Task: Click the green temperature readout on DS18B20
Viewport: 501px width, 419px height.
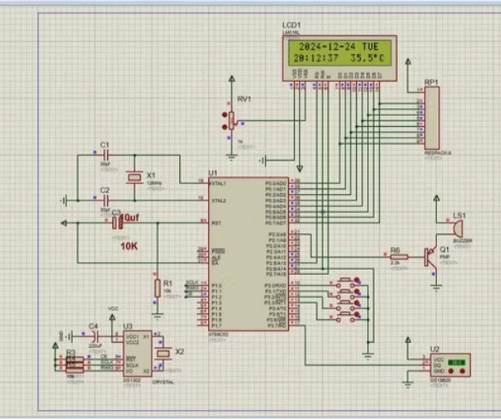Action: [x=456, y=363]
